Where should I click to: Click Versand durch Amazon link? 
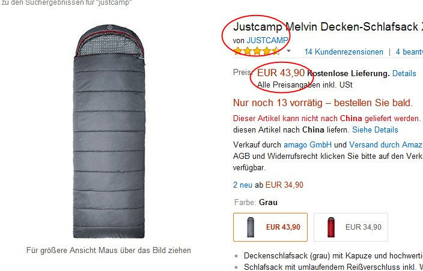386,144
